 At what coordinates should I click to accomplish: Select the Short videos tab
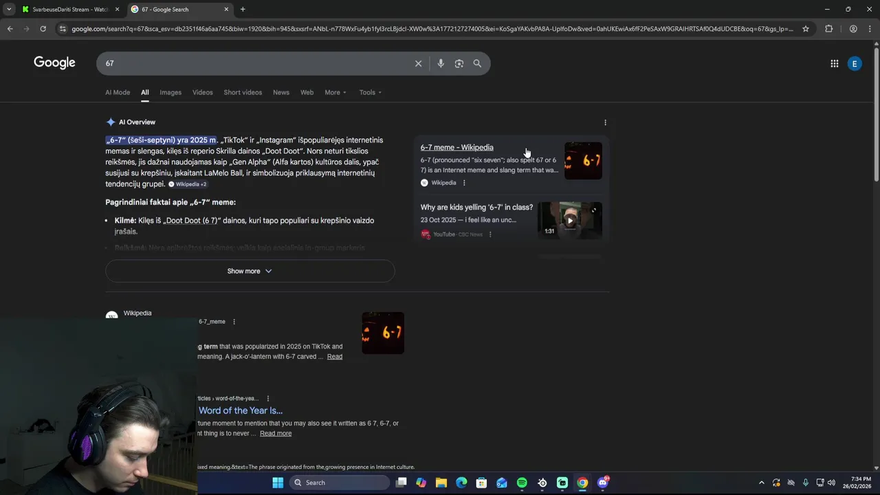[x=243, y=92]
